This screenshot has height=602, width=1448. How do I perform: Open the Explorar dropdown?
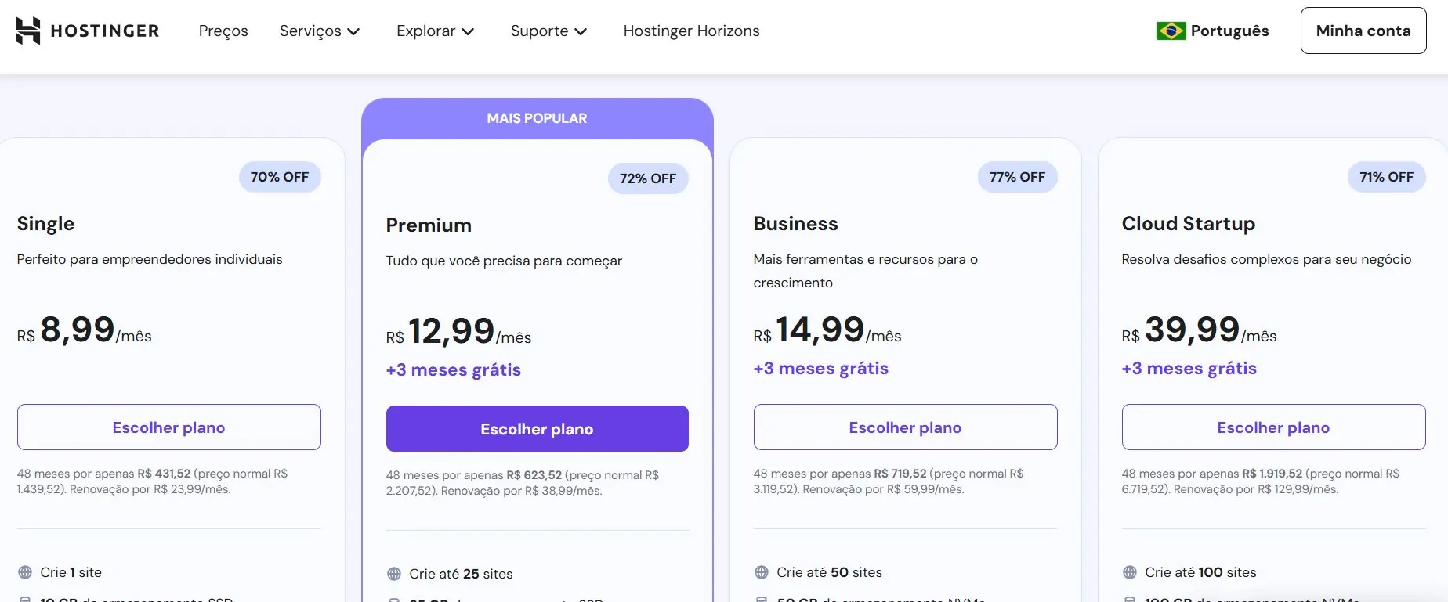click(x=435, y=31)
